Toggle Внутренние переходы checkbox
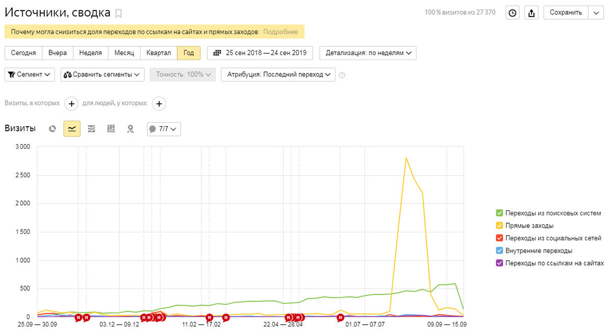The image size is (611, 333). click(x=499, y=251)
